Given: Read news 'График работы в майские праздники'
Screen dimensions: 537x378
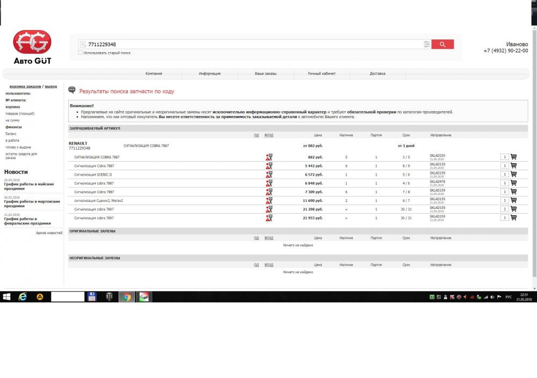Looking at the screenshot, I should [x=29, y=186].
